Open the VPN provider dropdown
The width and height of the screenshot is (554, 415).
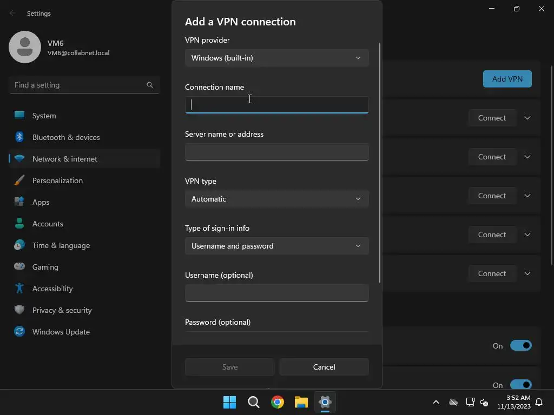pos(276,58)
